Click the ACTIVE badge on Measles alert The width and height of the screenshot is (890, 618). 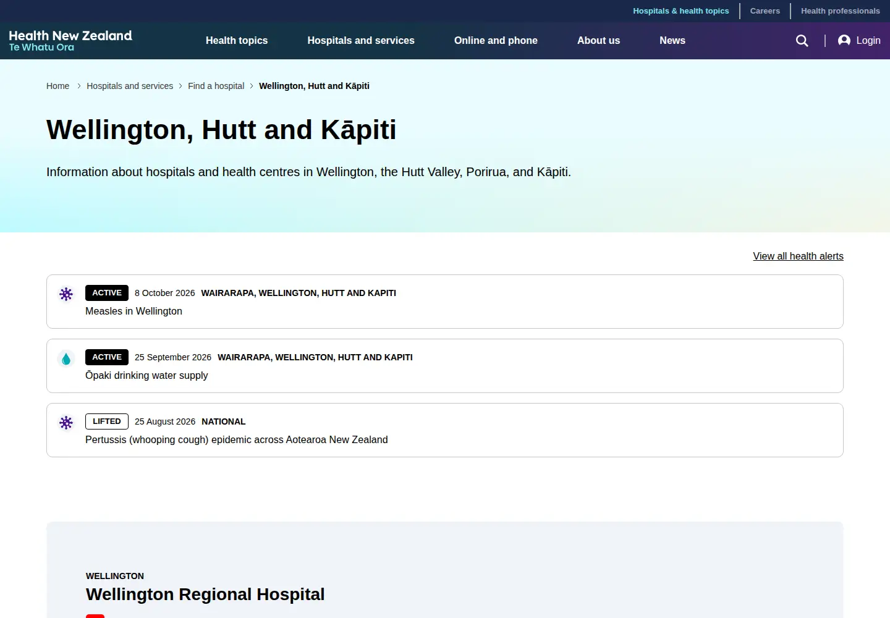pos(107,293)
